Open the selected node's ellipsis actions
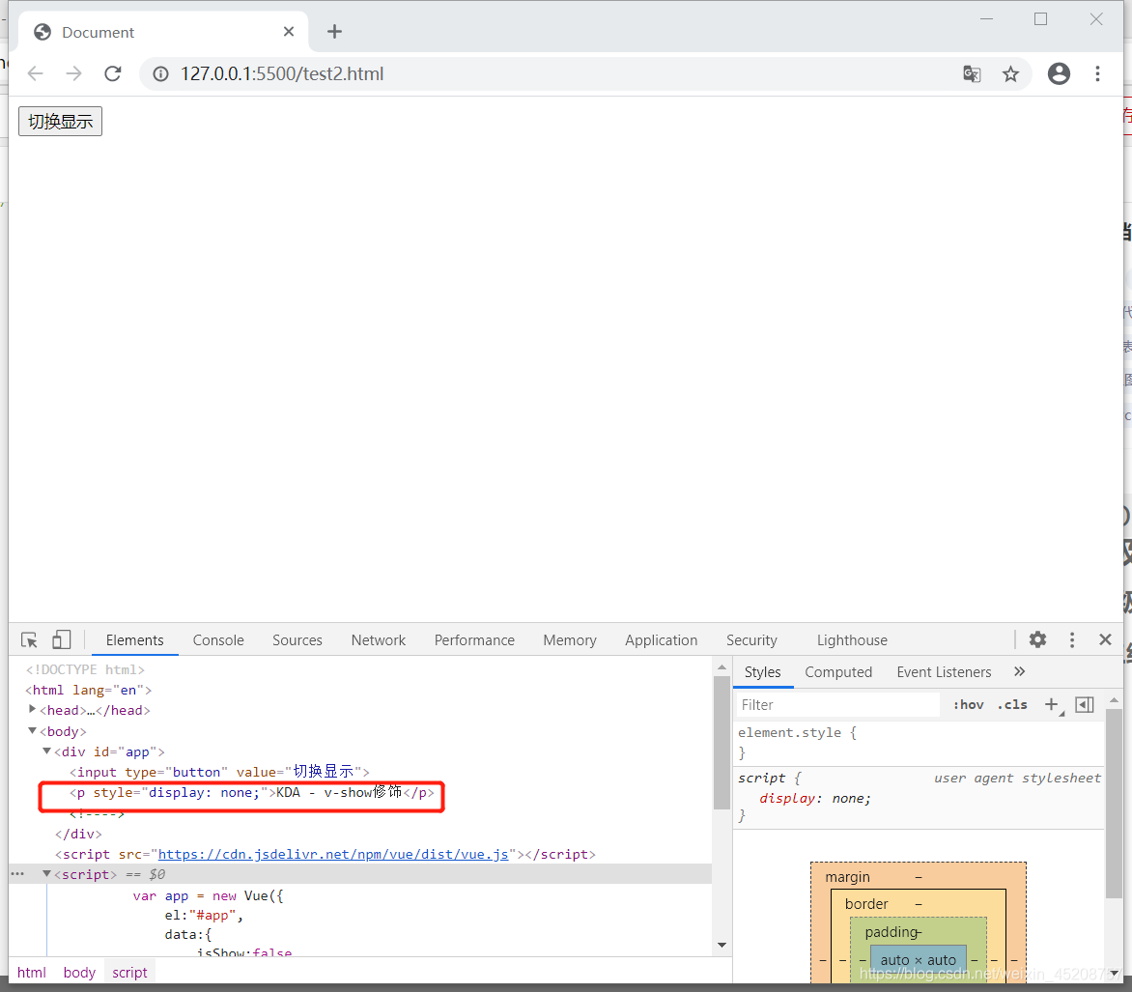Viewport: 1132px width, 992px height. [x=17, y=873]
